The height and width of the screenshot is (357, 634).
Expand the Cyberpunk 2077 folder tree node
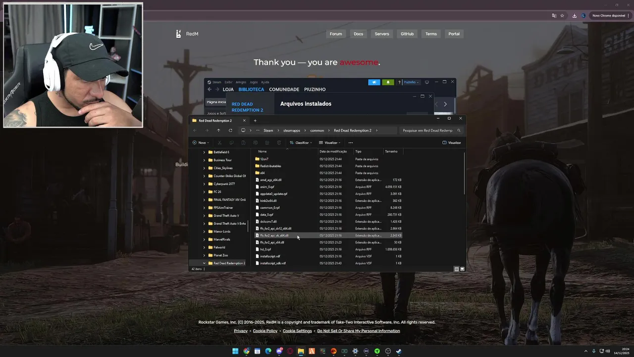click(204, 184)
